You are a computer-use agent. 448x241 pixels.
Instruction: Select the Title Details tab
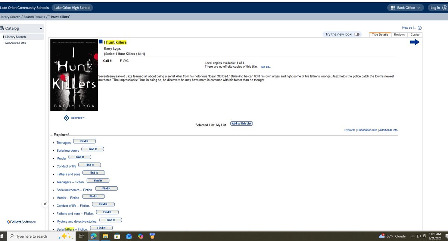tap(380, 35)
